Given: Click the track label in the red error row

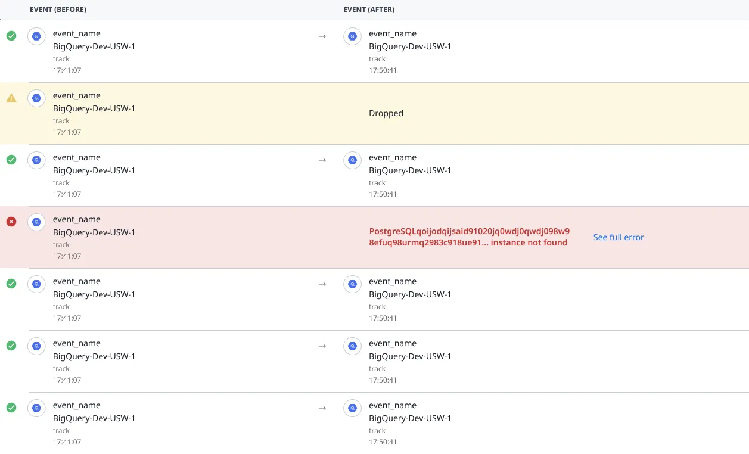Looking at the screenshot, I should [x=61, y=245].
